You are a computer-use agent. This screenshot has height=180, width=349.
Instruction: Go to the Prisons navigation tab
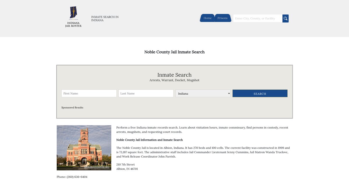(222, 18)
